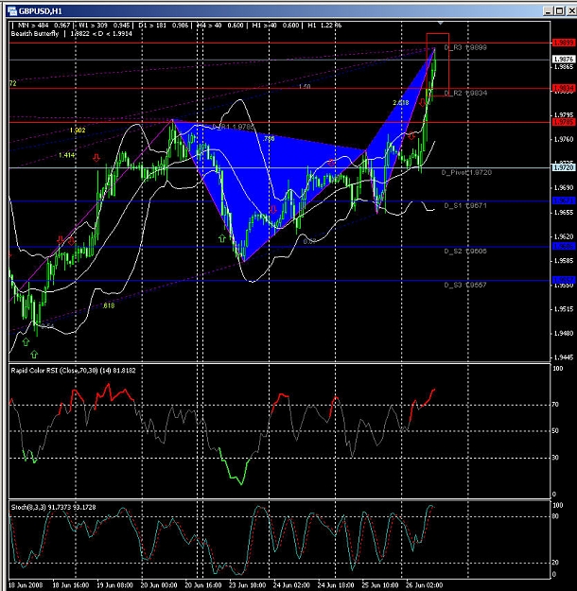The width and height of the screenshot is (577, 591).
Task: Select the D_R3 1.9898 pivot label
Action: tap(465, 47)
